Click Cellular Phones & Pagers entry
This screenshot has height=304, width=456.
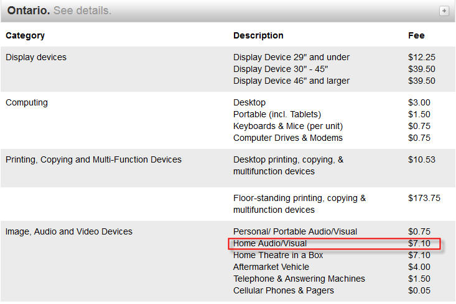(x=284, y=290)
